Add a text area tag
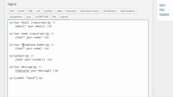This screenshot has width=173, height=97. tap(71, 11)
